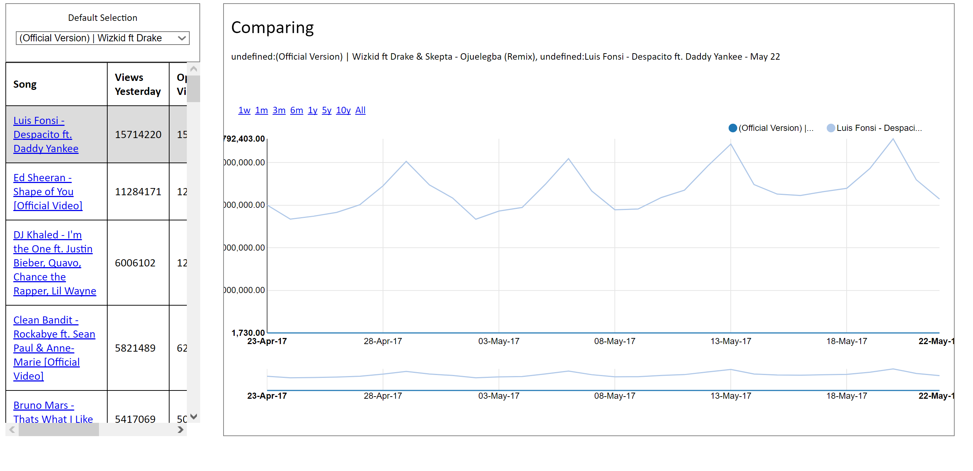The width and height of the screenshot is (973, 471).
Task: Open Bruno Mars Thats What I Like link
Action: point(53,412)
